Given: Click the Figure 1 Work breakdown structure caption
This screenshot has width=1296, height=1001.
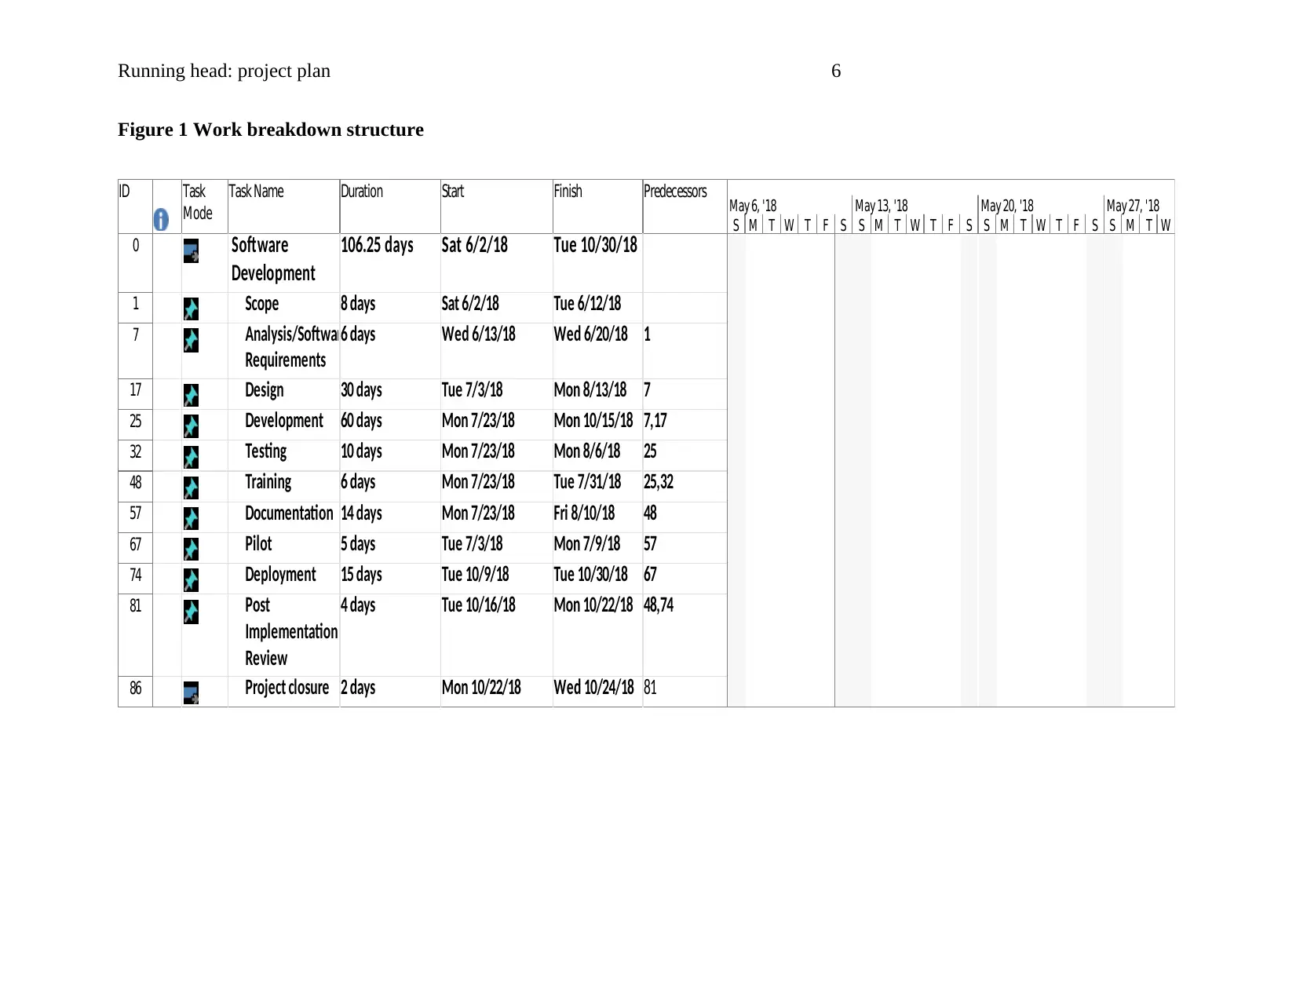Looking at the screenshot, I should click(x=271, y=130).
